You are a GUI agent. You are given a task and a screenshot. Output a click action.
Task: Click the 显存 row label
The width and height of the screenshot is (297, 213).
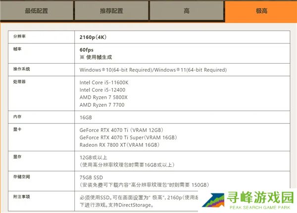[17, 157]
